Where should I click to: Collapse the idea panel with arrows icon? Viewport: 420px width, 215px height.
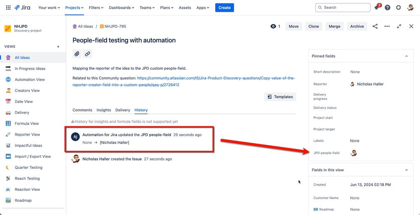pos(399,26)
